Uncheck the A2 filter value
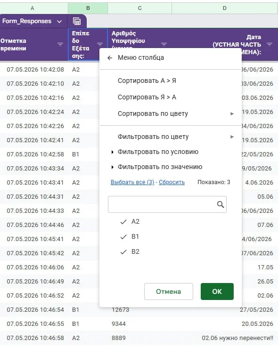This screenshot has width=278, height=348. (x=130, y=221)
